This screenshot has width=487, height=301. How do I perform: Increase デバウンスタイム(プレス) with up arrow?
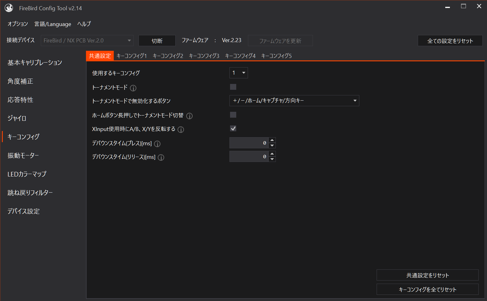tap(272, 141)
